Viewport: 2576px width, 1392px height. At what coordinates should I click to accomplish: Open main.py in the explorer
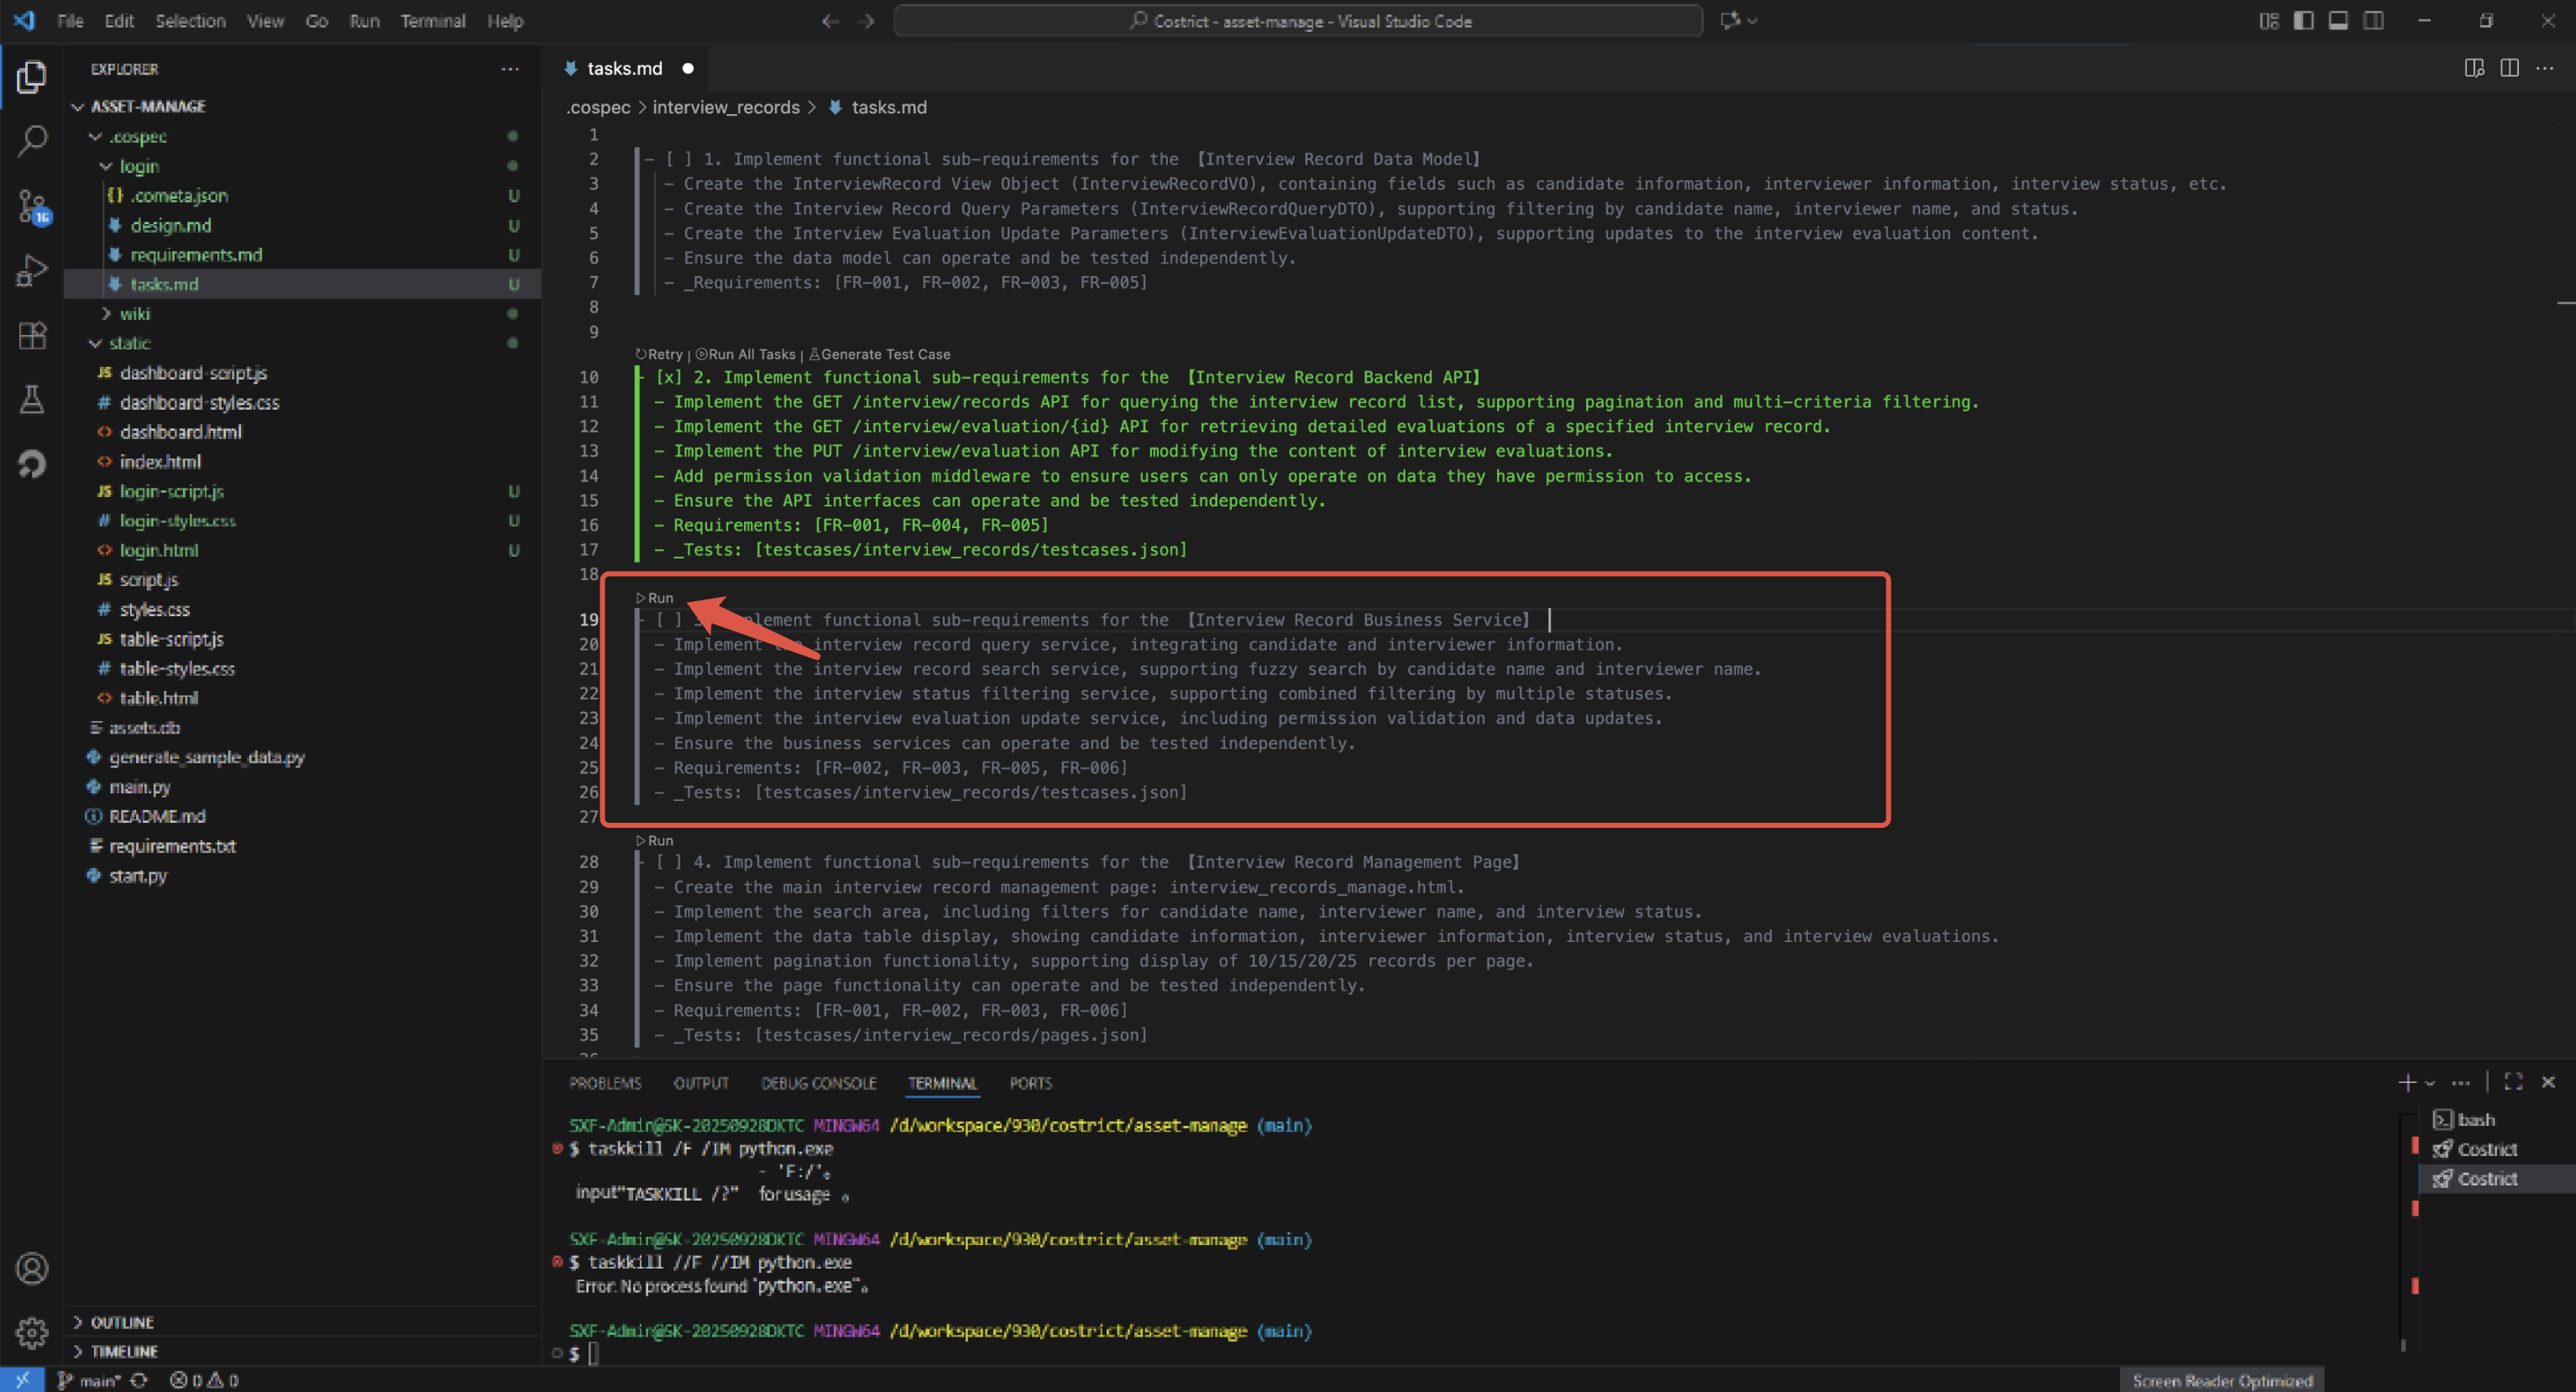(x=140, y=787)
